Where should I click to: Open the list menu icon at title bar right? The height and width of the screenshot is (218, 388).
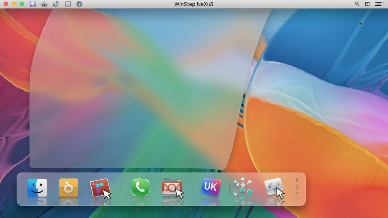click(x=378, y=4)
